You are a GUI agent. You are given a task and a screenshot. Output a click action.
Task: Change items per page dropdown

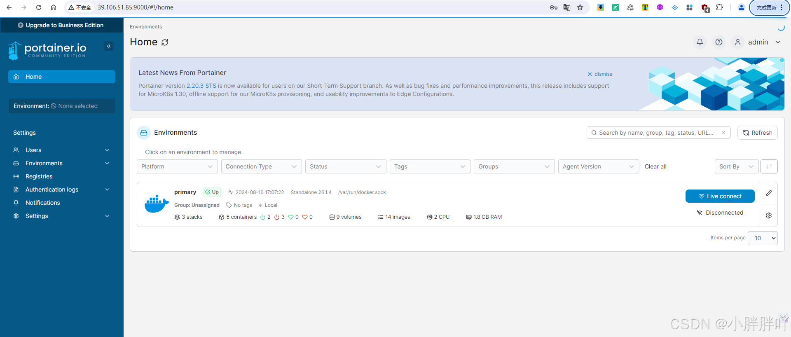point(763,238)
